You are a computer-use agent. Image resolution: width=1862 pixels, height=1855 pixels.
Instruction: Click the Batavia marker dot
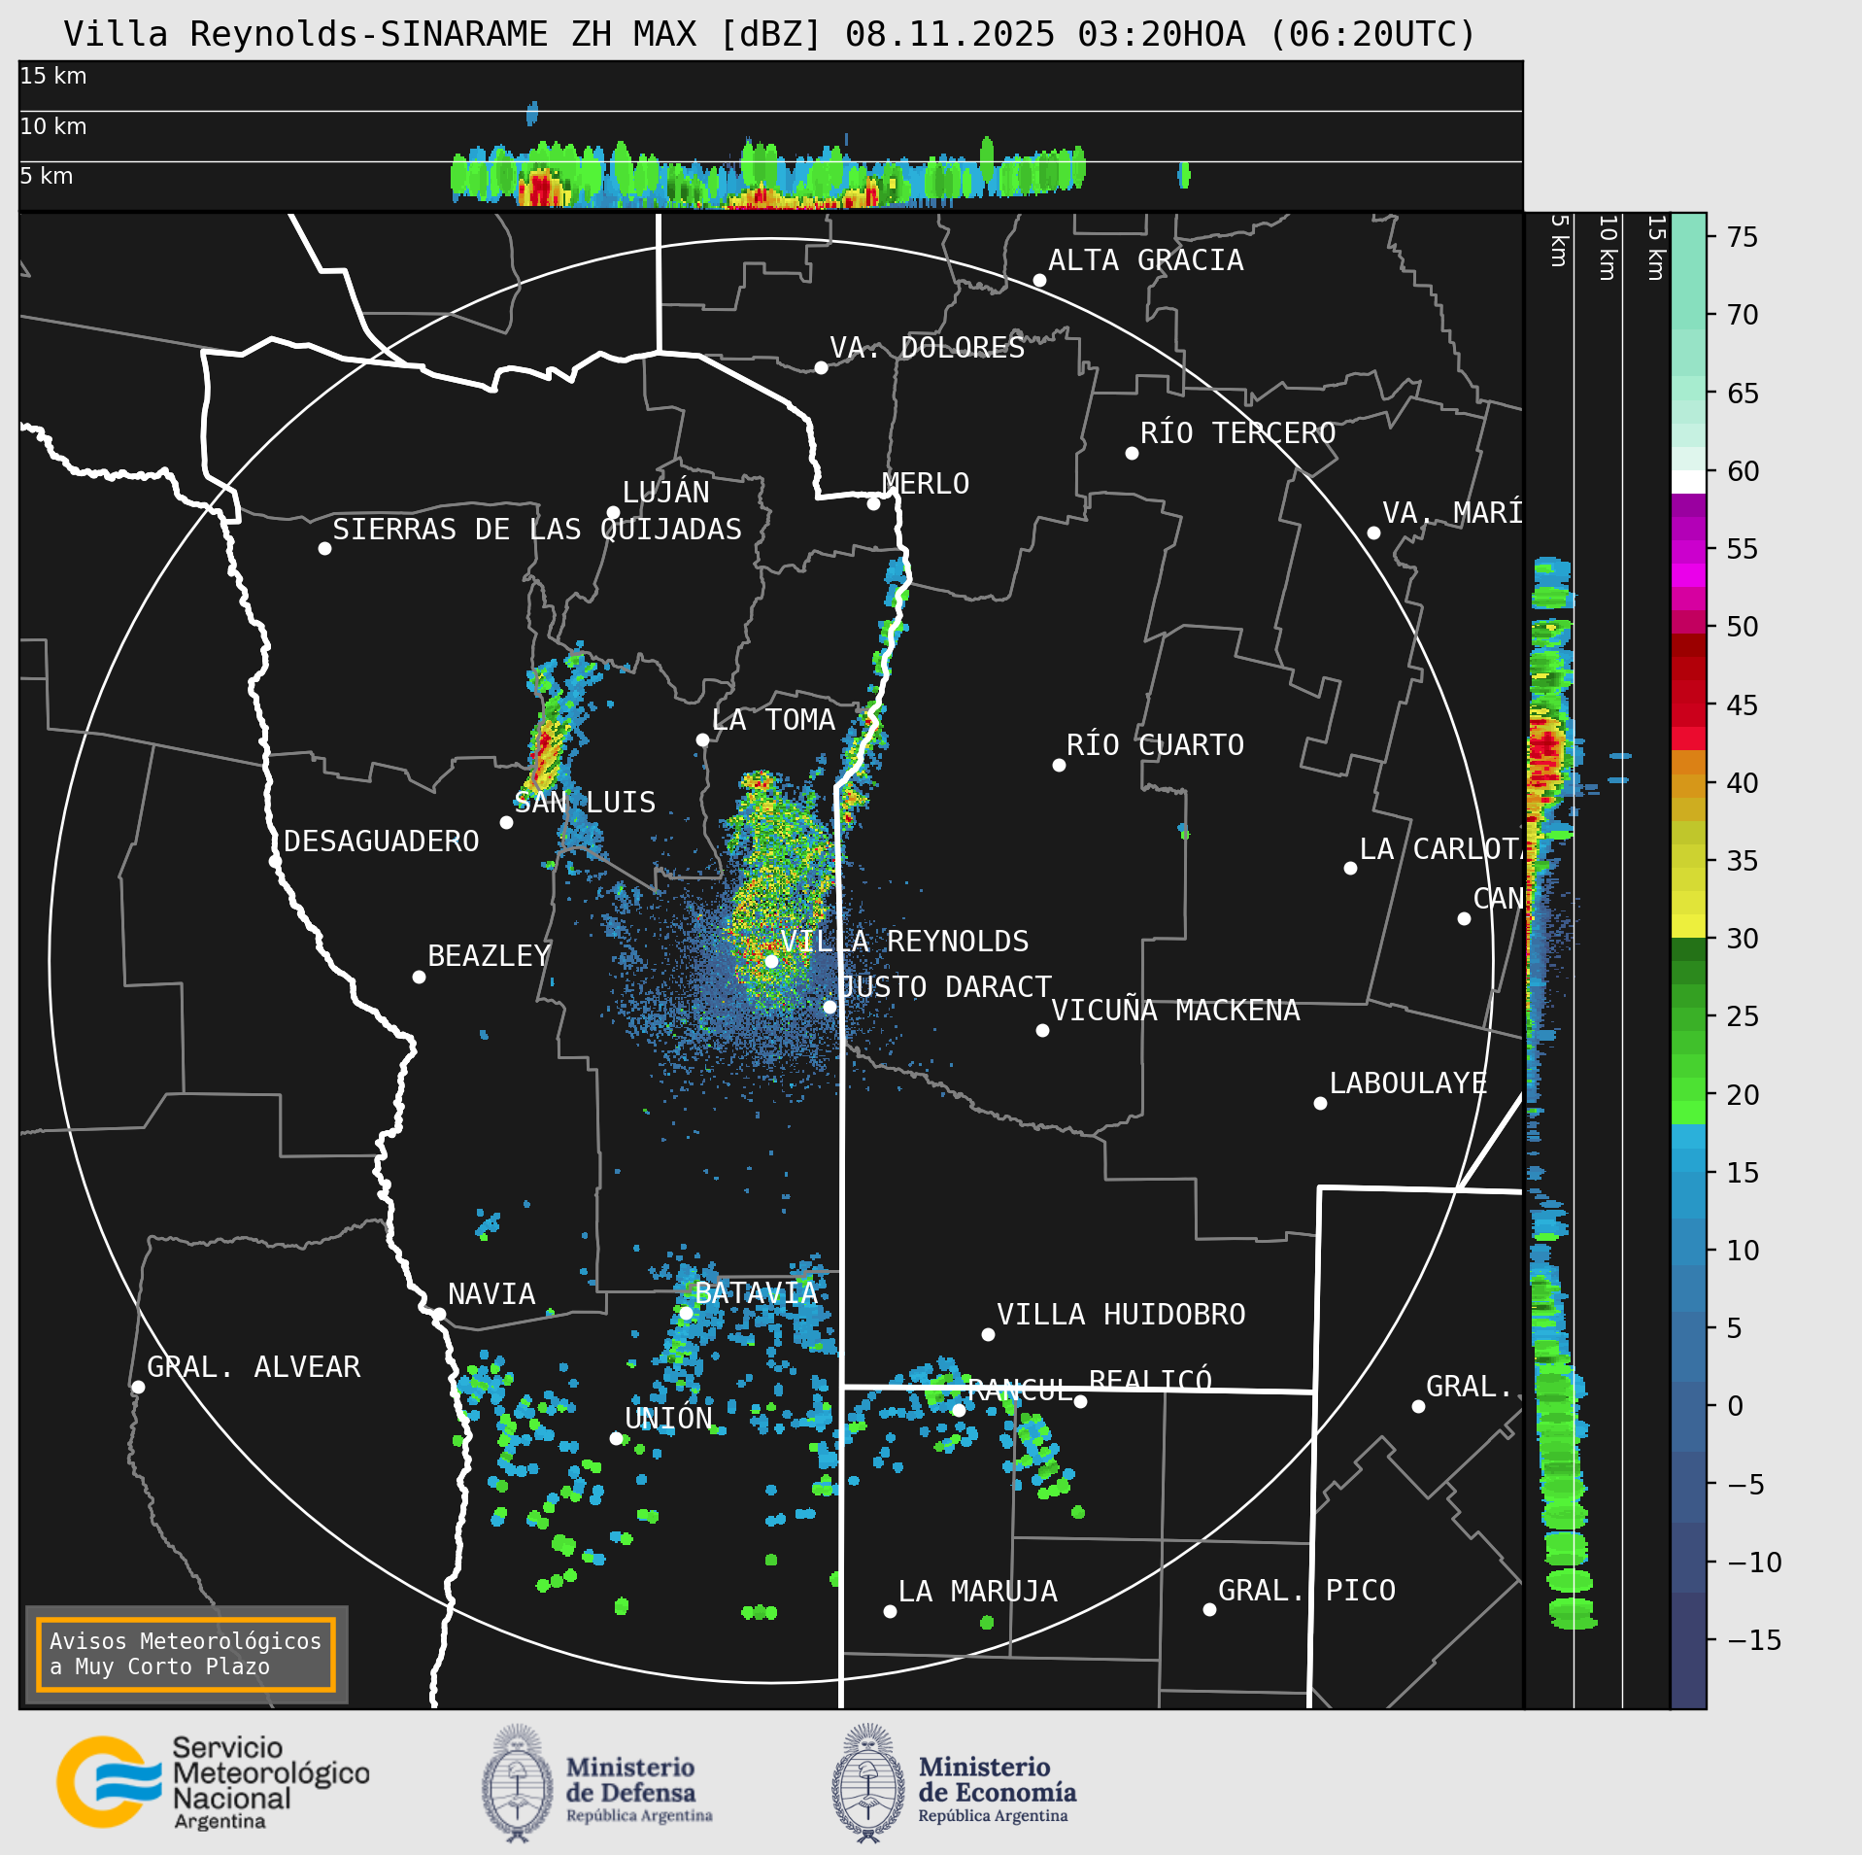tap(686, 1313)
